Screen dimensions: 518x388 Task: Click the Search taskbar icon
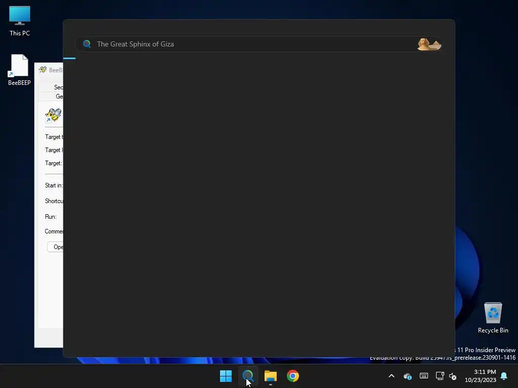[x=248, y=376]
